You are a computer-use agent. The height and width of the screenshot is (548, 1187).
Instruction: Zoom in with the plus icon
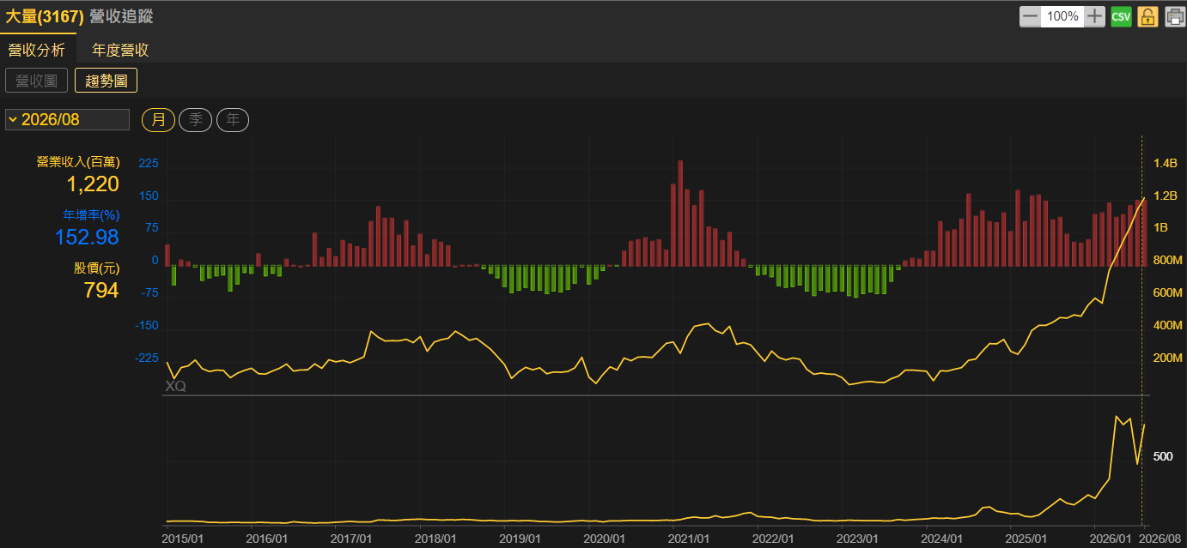point(1094,16)
